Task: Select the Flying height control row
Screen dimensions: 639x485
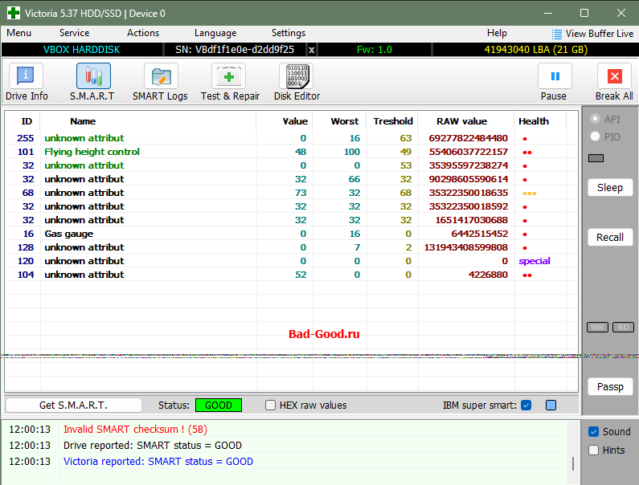Action: click(x=92, y=152)
